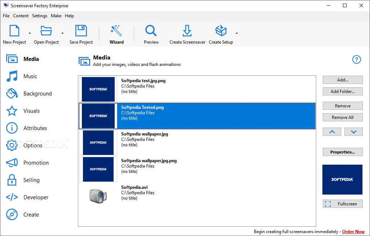The width and height of the screenshot is (370, 236).
Task: Select the Softpedia.avi list item
Action: pos(197,196)
